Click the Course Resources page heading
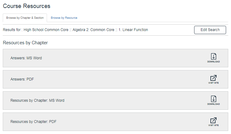 click(27, 6)
